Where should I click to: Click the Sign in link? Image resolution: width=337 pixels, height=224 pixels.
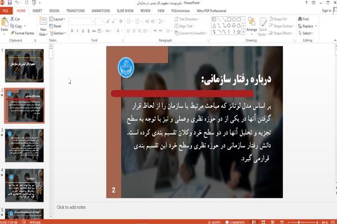click(326, 11)
